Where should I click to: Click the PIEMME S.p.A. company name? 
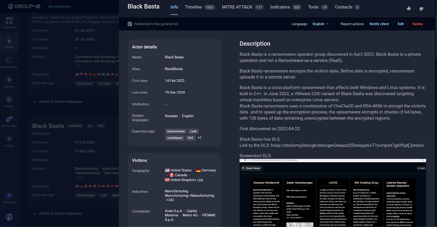pyautogui.click(x=190, y=217)
